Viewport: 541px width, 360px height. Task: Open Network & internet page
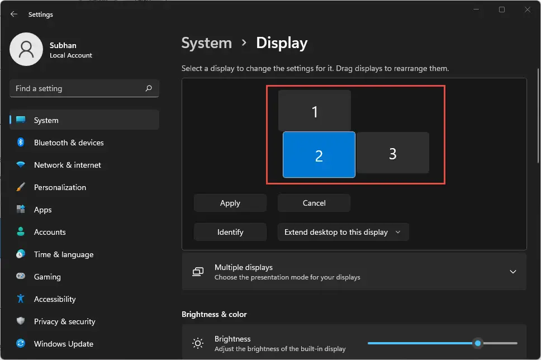67,165
